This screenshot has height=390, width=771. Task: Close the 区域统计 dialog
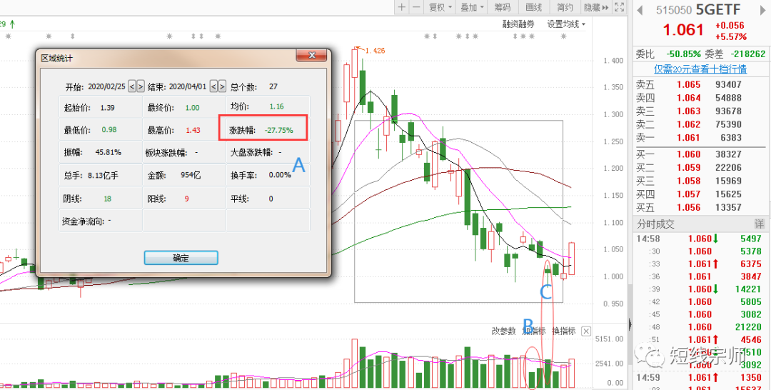[312, 56]
